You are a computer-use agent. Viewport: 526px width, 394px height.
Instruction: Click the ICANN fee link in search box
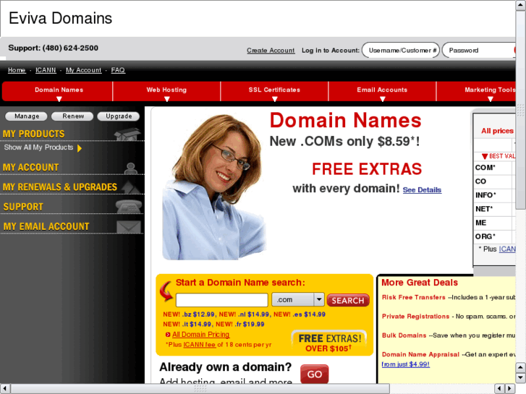[200, 345]
